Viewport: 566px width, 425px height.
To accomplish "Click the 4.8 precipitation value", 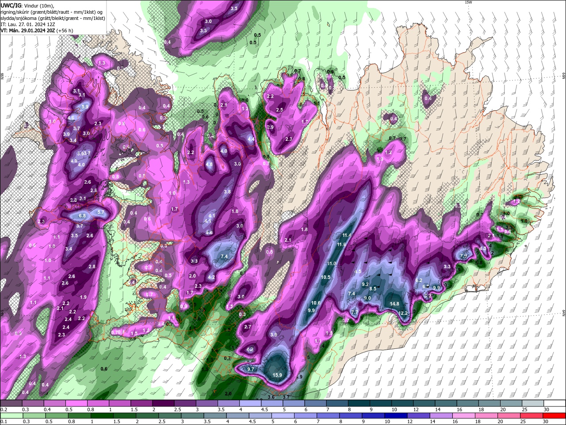I will [210, 164].
